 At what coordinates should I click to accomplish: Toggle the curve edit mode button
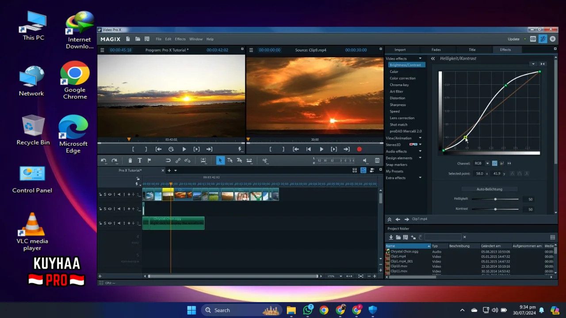coord(494,163)
